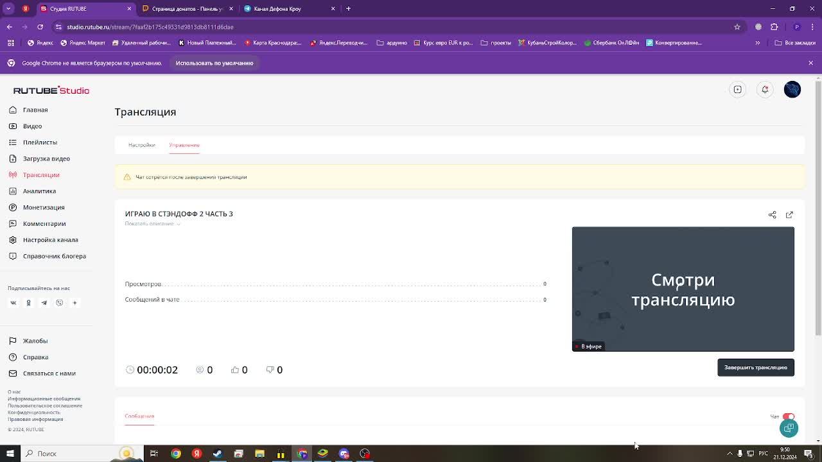
Task: Open a new browser tab
Action: coord(348,9)
